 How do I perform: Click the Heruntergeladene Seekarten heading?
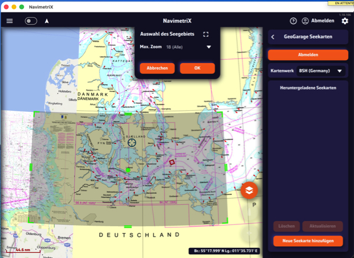pyautogui.click(x=308, y=88)
